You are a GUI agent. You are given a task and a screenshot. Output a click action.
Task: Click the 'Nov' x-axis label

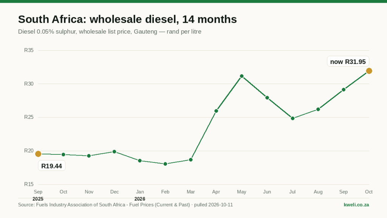(89, 192)
